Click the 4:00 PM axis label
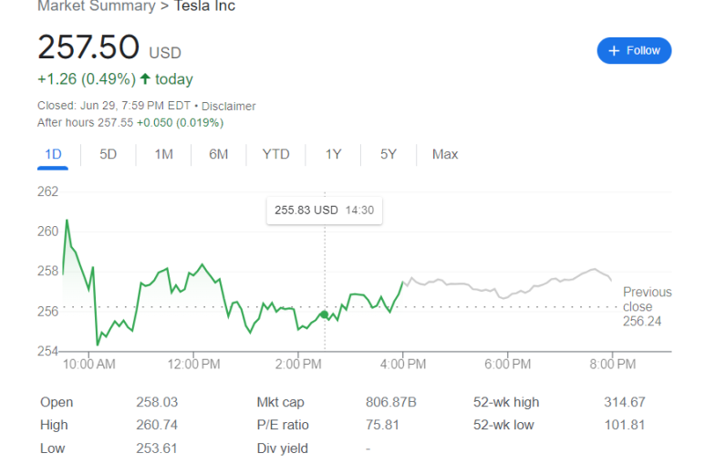The image size is (705, 474). [x=403, y=364]
